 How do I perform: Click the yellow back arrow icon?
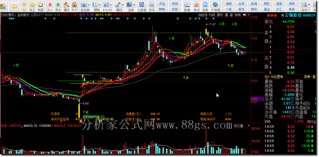[15, 6]
